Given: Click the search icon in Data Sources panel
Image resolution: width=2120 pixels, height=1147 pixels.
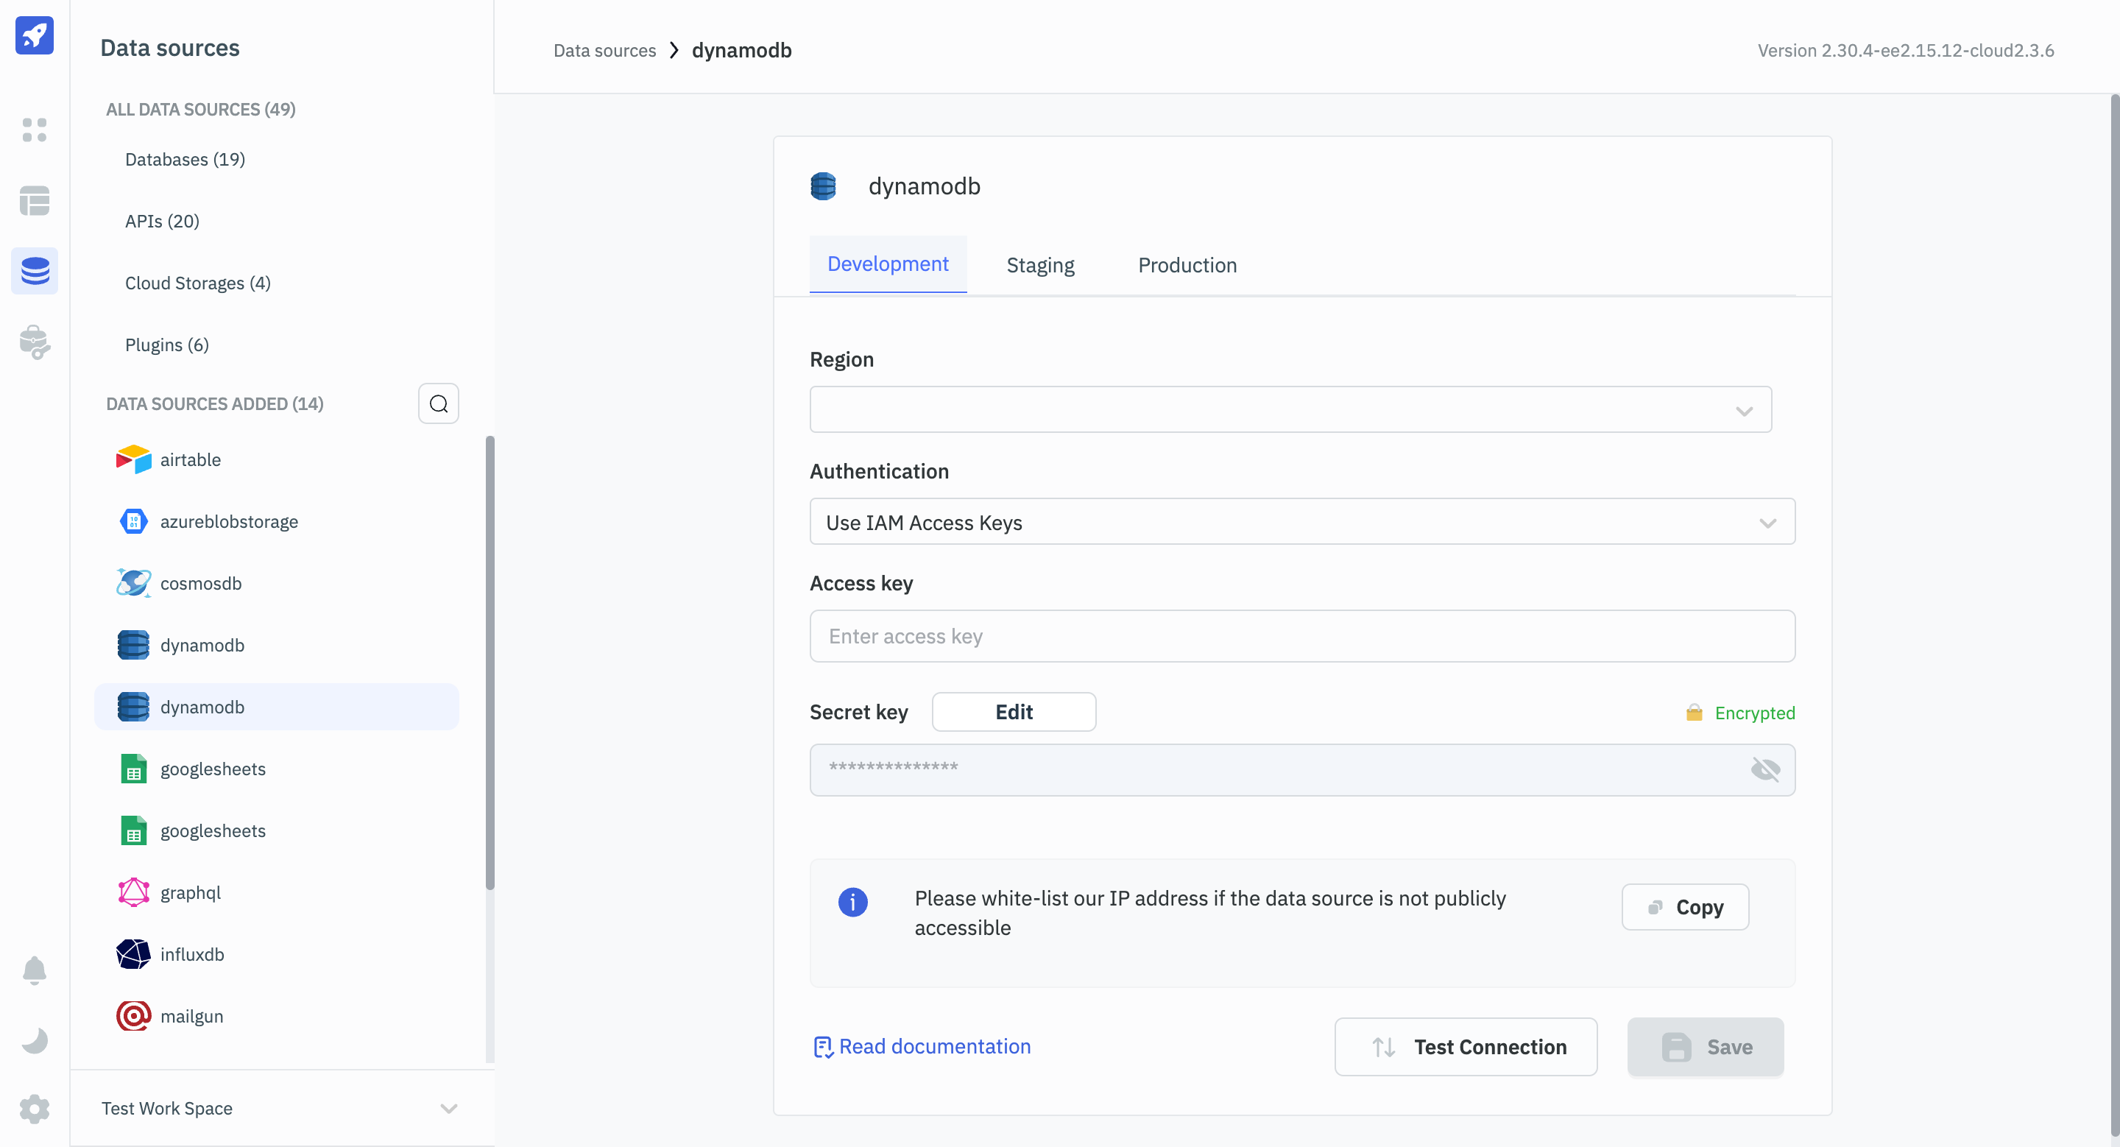Looking at the screenshot, I should coord(439,404).
